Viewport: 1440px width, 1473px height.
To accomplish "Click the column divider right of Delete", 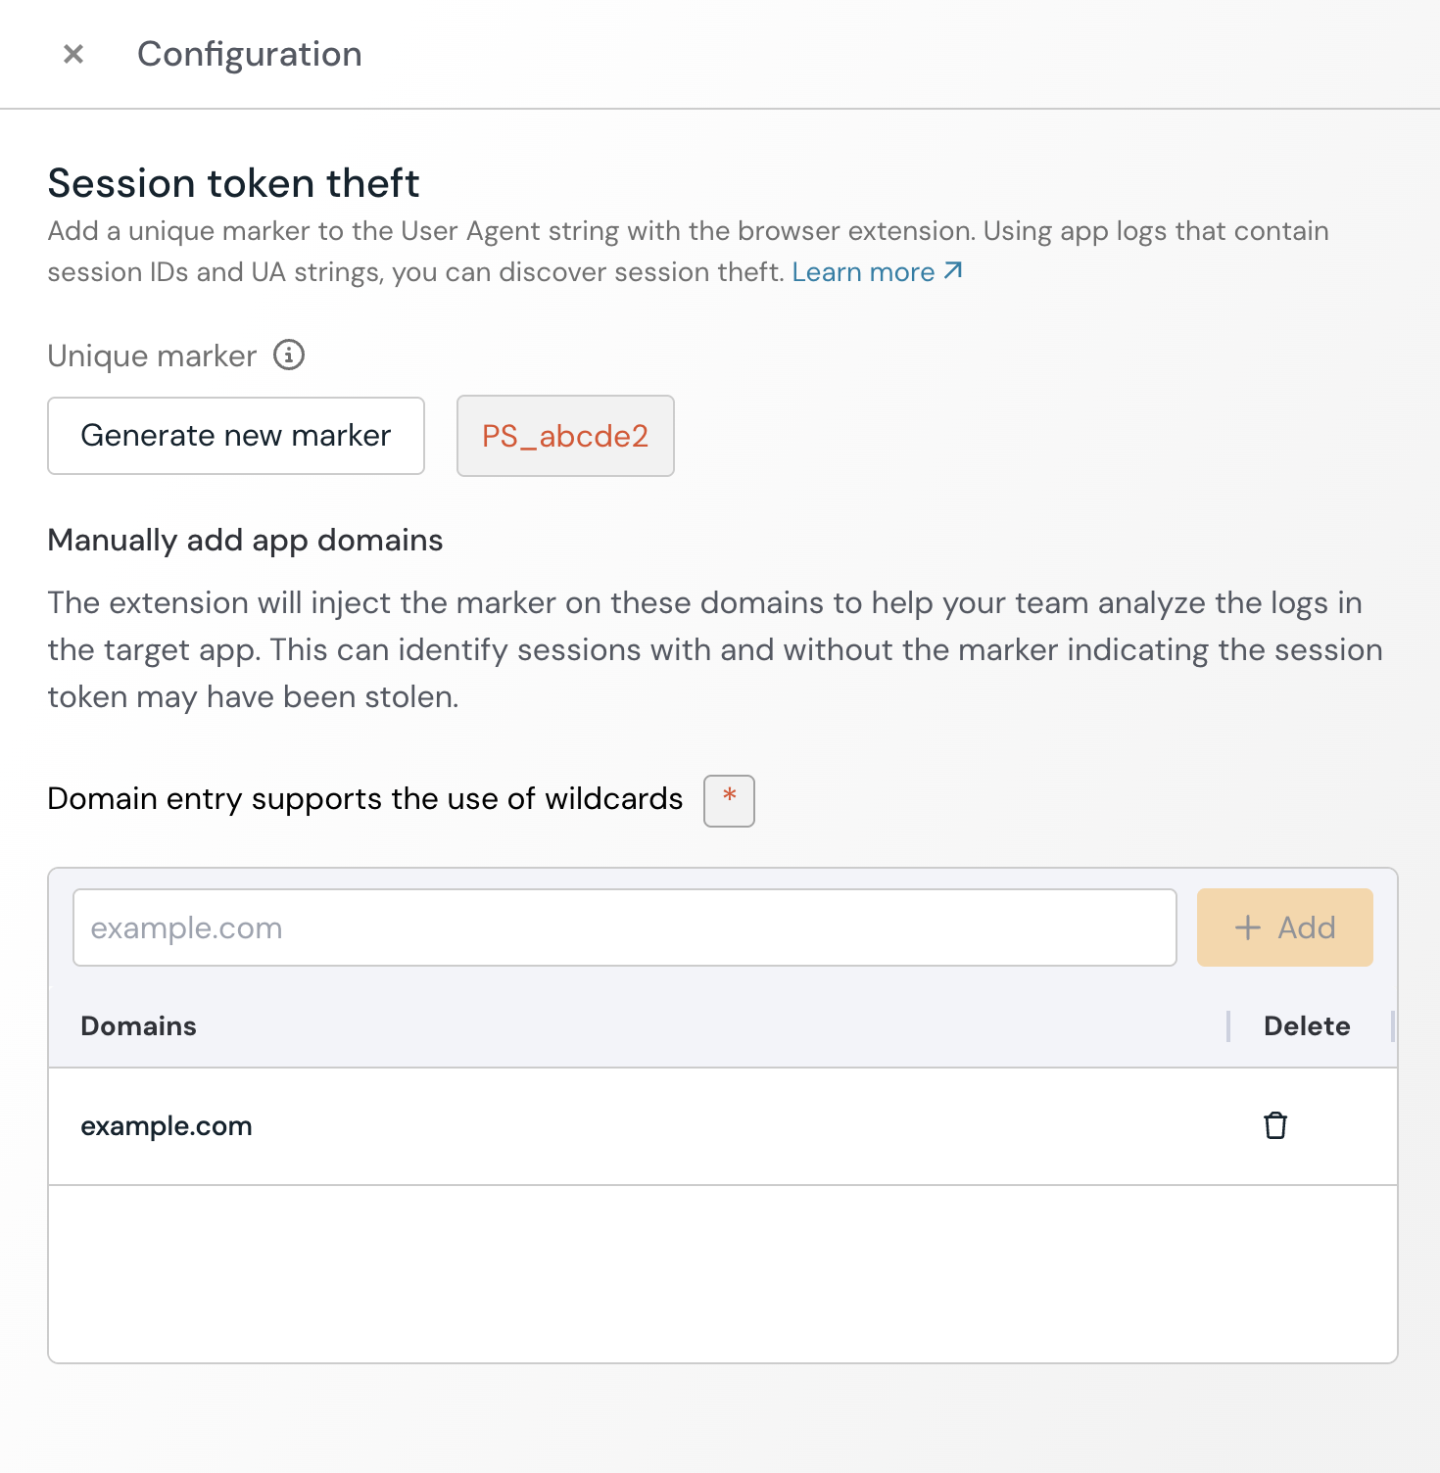I will [1392, 1025].
